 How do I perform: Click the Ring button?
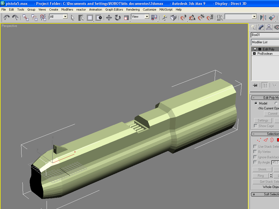pyautogui.click(x=261, y=176)
